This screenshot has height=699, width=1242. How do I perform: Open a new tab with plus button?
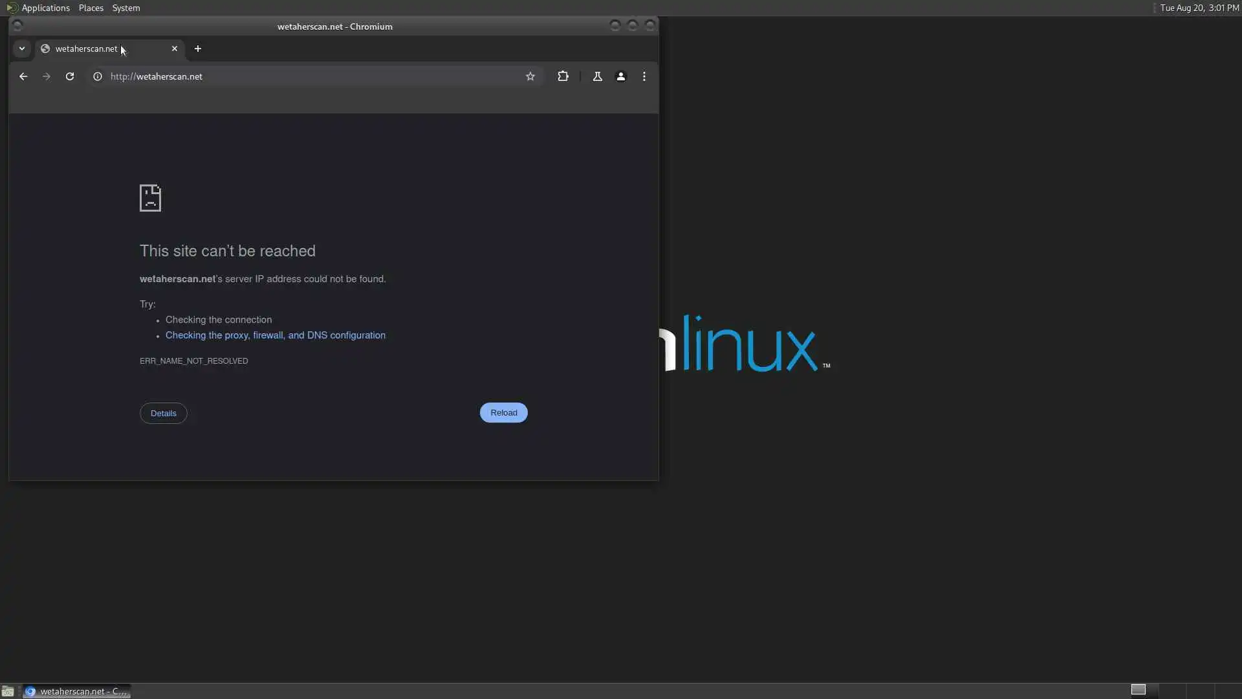pos(198,49)
